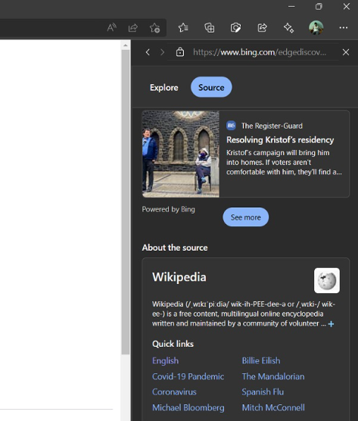The height and width of the screenshot is (421, 358).
Task: Click the Share this page icon in address bar
Action: (133, 27)
